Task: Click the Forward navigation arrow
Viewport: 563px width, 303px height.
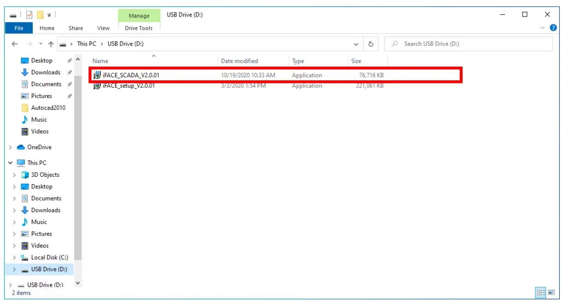Action: (29, 44)
